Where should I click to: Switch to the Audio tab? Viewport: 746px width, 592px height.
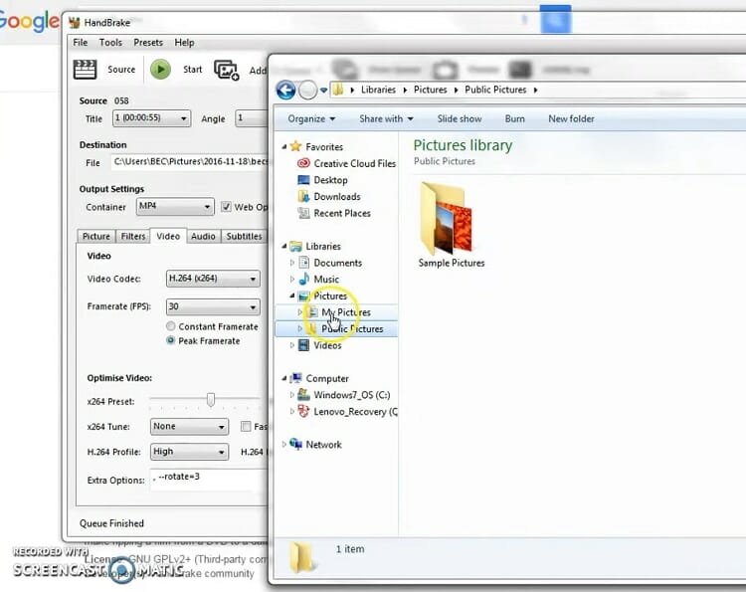coord(203,236)
